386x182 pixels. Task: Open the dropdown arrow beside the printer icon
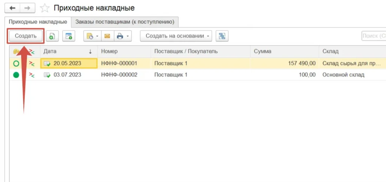point(128,36)
